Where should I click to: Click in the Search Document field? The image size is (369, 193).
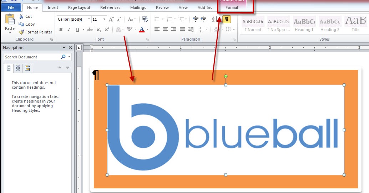(x=32, y=57)
